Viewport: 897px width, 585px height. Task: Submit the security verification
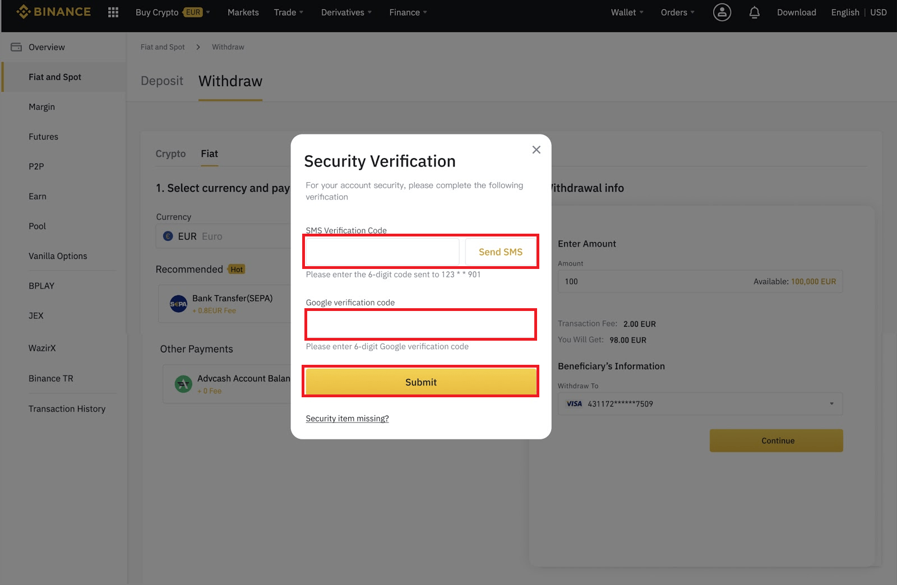[421, 382]
